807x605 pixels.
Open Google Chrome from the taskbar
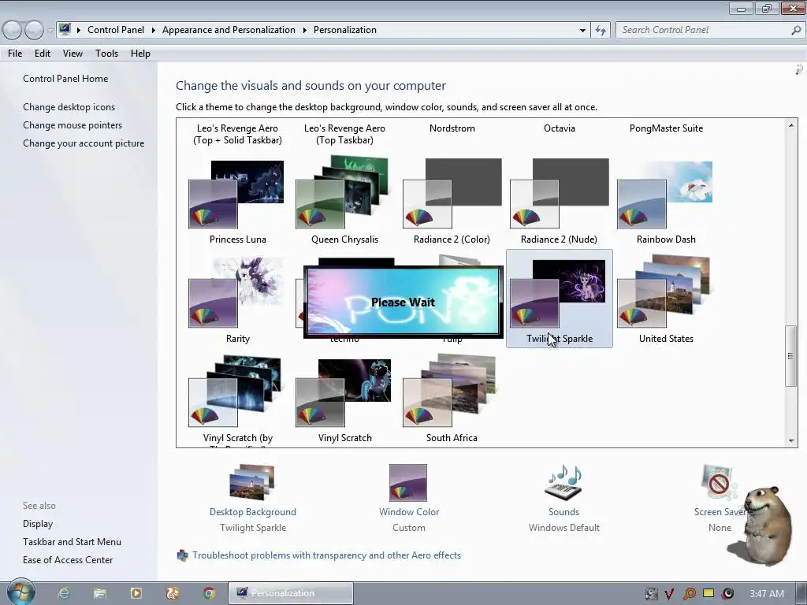pyautogui.click(x=208, y=593)
